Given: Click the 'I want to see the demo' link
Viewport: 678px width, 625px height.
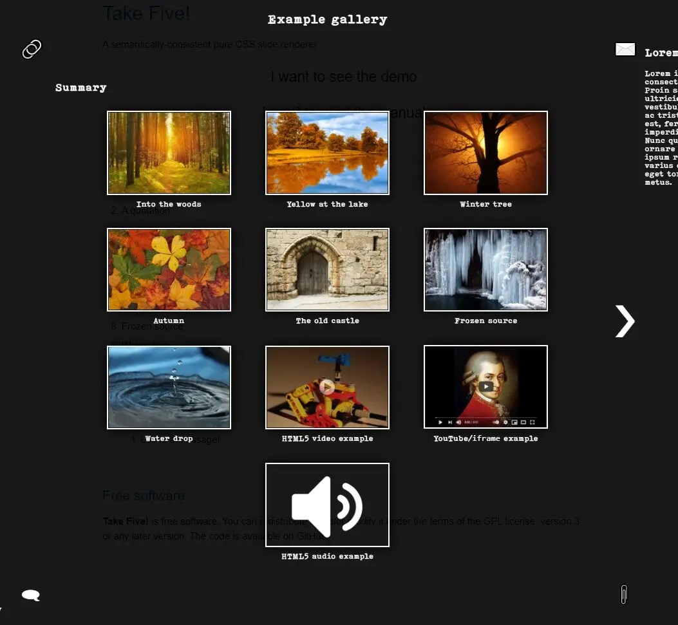Looking at the screenshot, I should click(x=344, y=76).
